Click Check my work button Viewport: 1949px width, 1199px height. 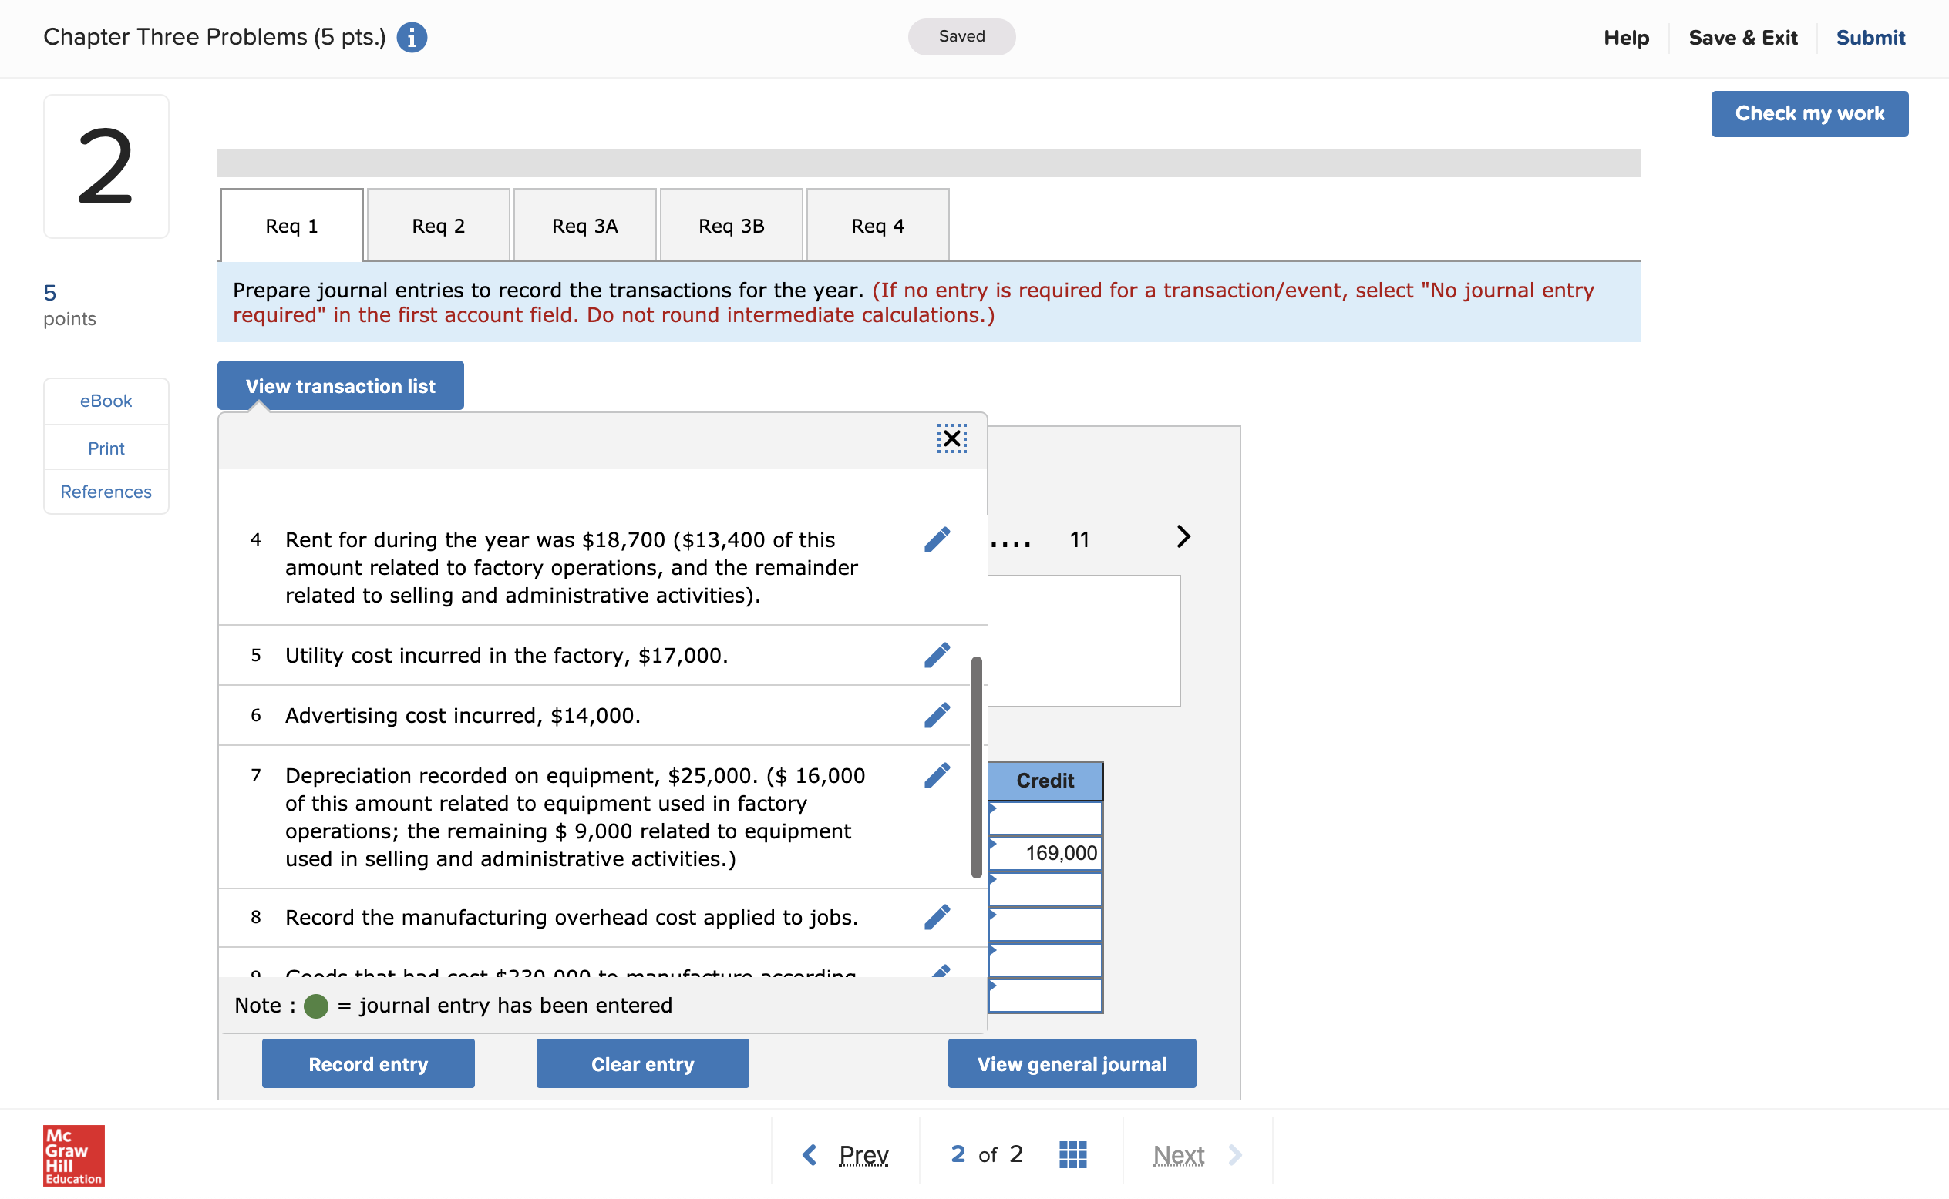pos(1809,114)
